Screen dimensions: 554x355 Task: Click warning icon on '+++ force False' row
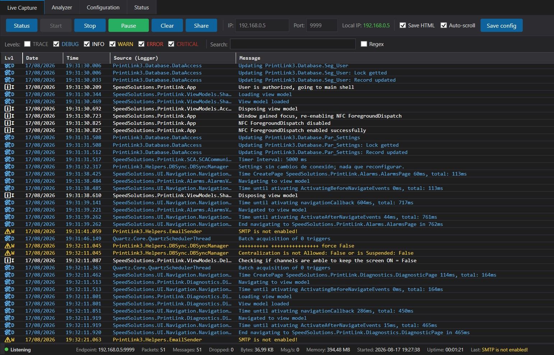pyautogui.click(x=7, y=246)
